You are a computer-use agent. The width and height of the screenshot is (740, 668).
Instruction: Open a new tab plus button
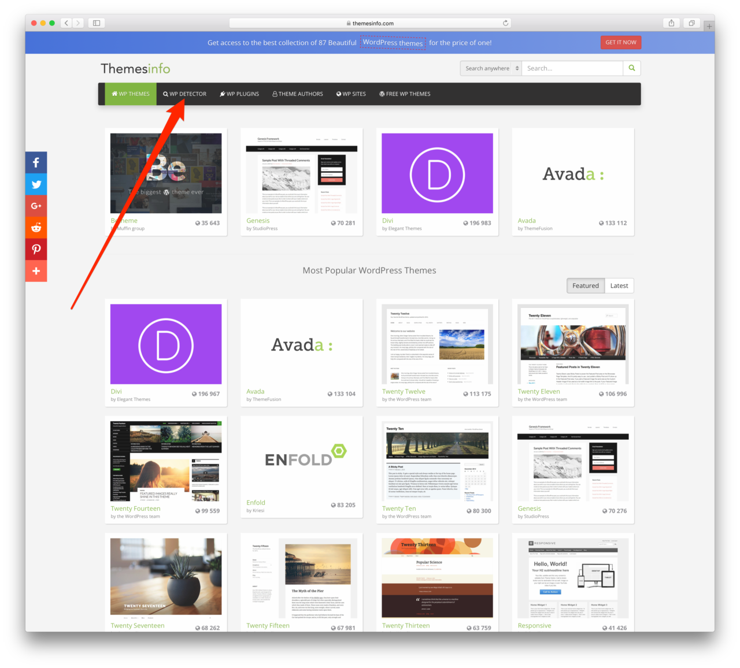(709, 26)
